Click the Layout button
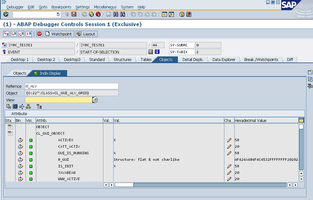This screenshot has width=313, height=200. pos(86,34)
